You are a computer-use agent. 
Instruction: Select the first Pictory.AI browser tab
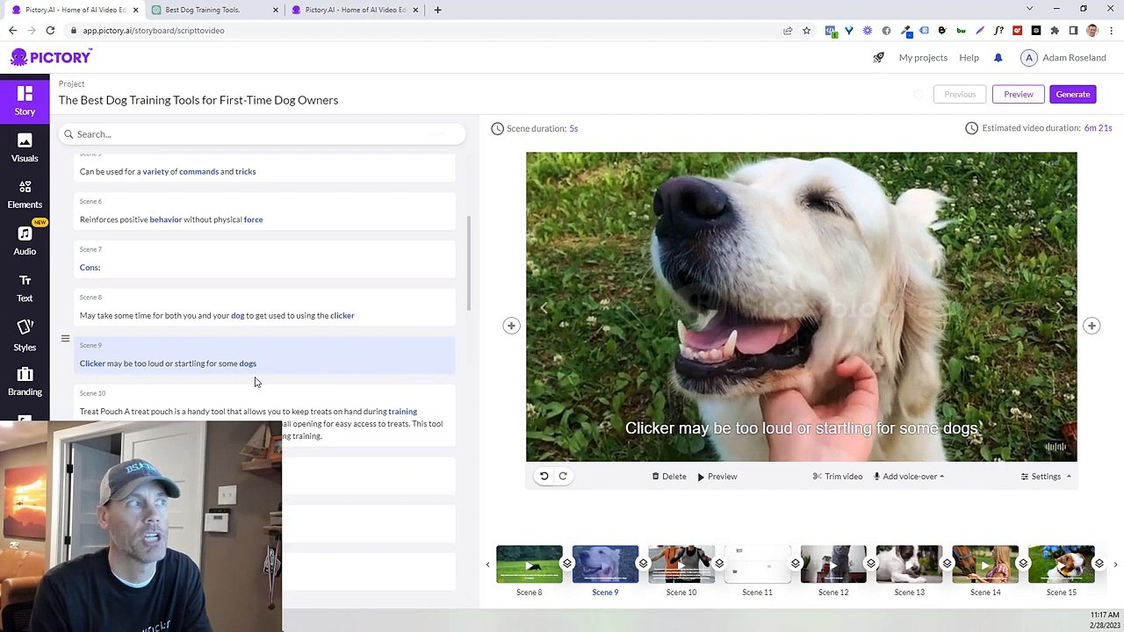[x=75, y=10]
